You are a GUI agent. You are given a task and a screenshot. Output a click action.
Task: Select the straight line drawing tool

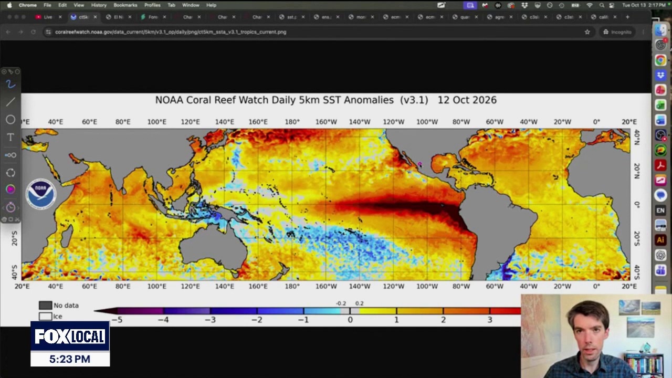pyautogui.click(x=10, y=102)
